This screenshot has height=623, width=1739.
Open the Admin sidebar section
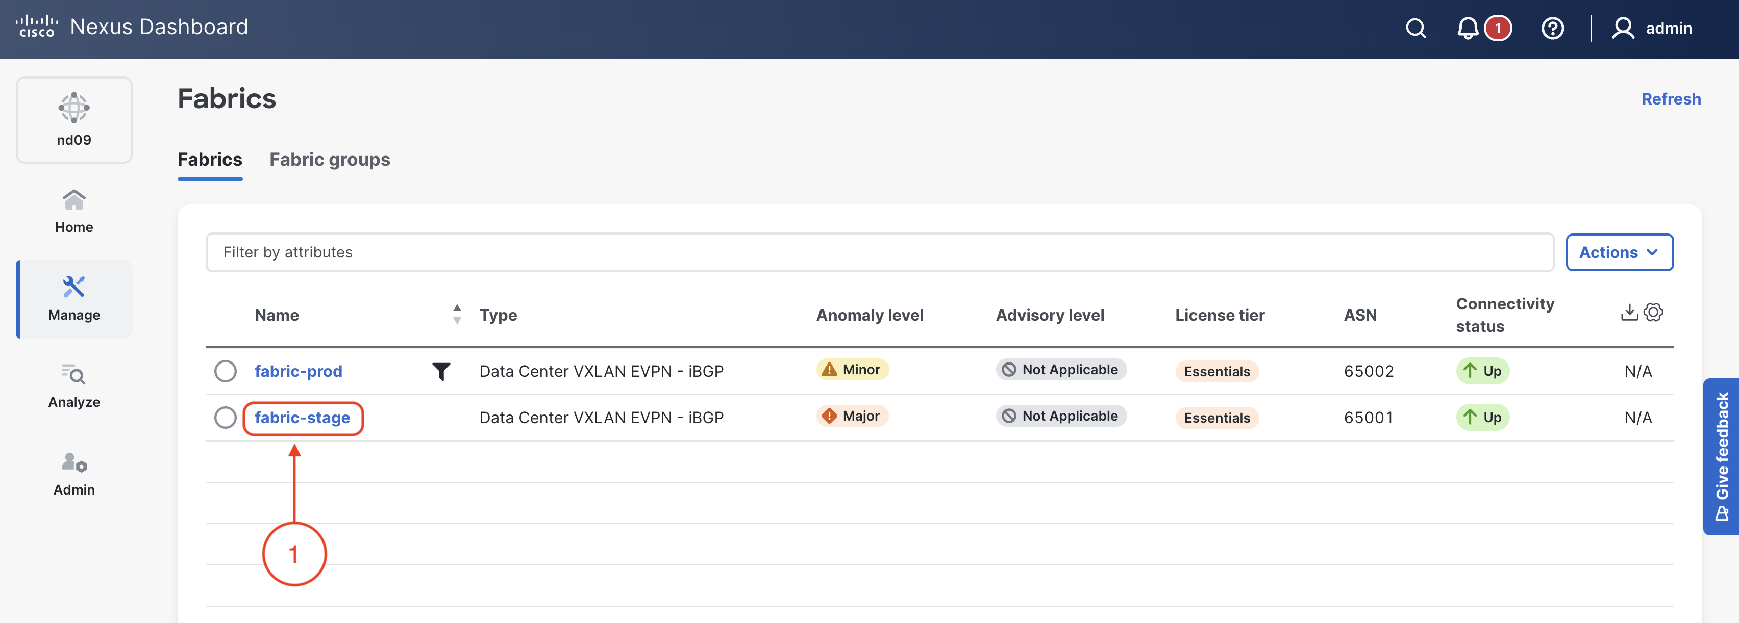point(73,474)
